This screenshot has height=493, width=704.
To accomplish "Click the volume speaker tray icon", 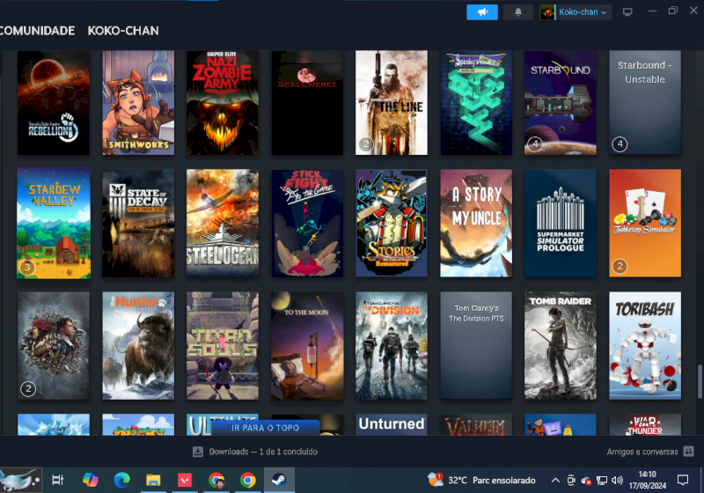I will [618, 481].
